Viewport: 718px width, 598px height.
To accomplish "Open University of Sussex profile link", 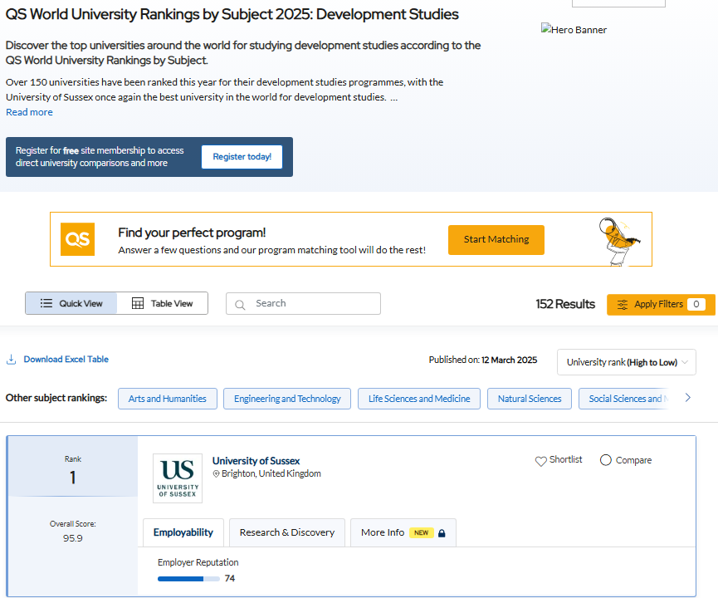I will click(x=256, y=461).
